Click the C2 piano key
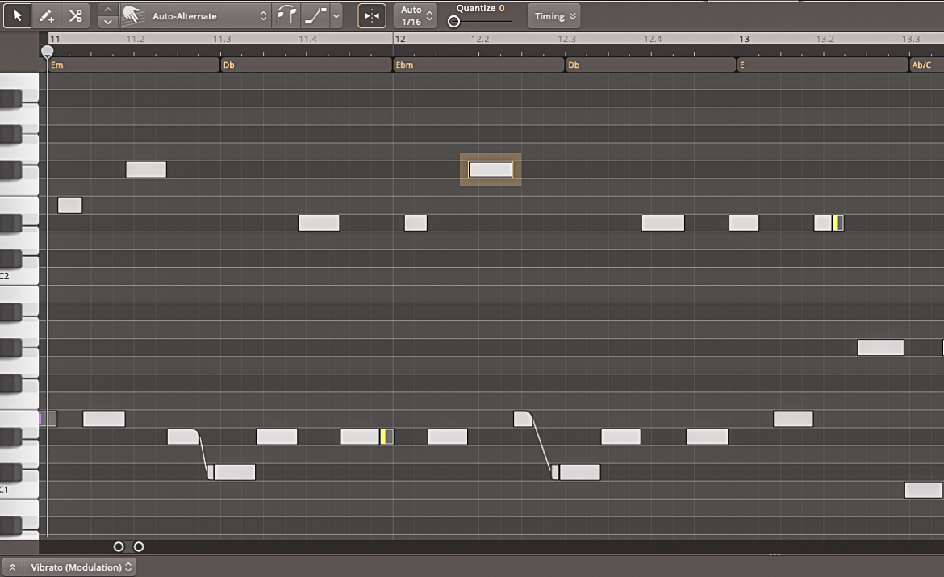The height and width of the screenshot is (577, 944). pyautogui.click(x=19, y=274)
